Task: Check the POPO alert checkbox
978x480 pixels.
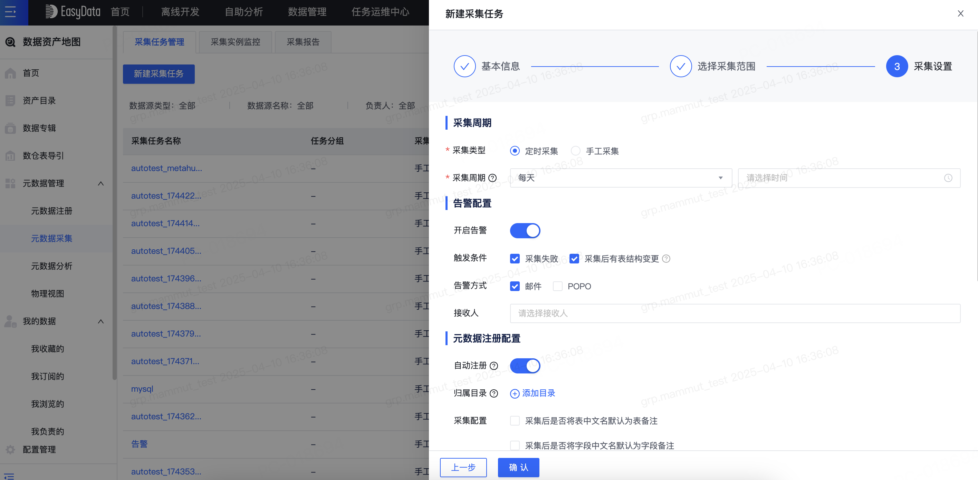Action: pos(557,286)
